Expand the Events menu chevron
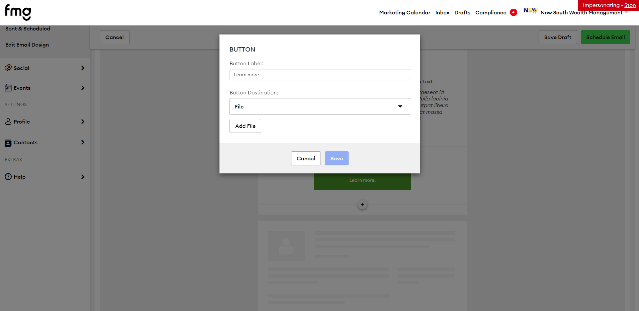The image size is (639, 311). 83,88
